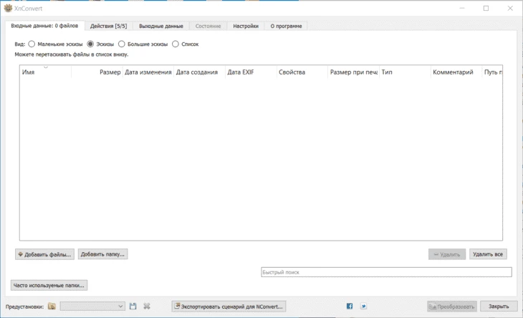Open the Выходные данные tab

coord(161,26)
